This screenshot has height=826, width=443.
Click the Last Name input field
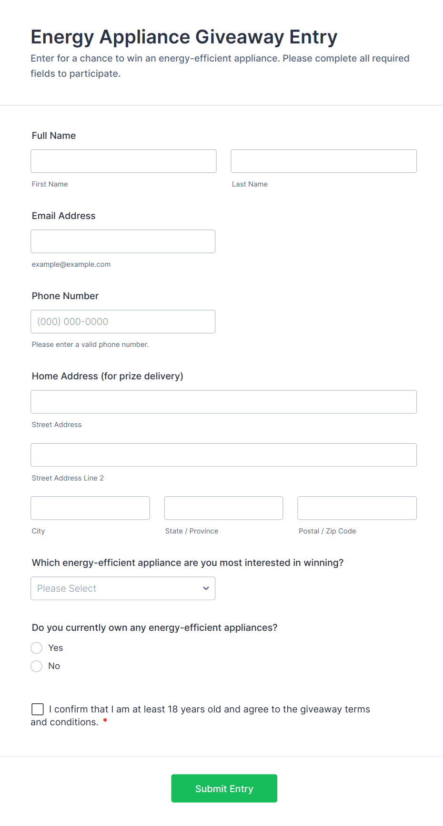(x=323, y=161)
